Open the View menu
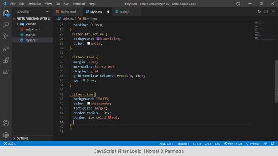 (48, 4)
